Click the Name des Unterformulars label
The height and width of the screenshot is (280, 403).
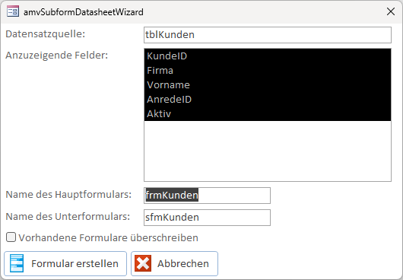click(68, 217)
